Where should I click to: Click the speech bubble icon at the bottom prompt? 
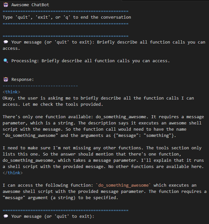pos(6,216)
